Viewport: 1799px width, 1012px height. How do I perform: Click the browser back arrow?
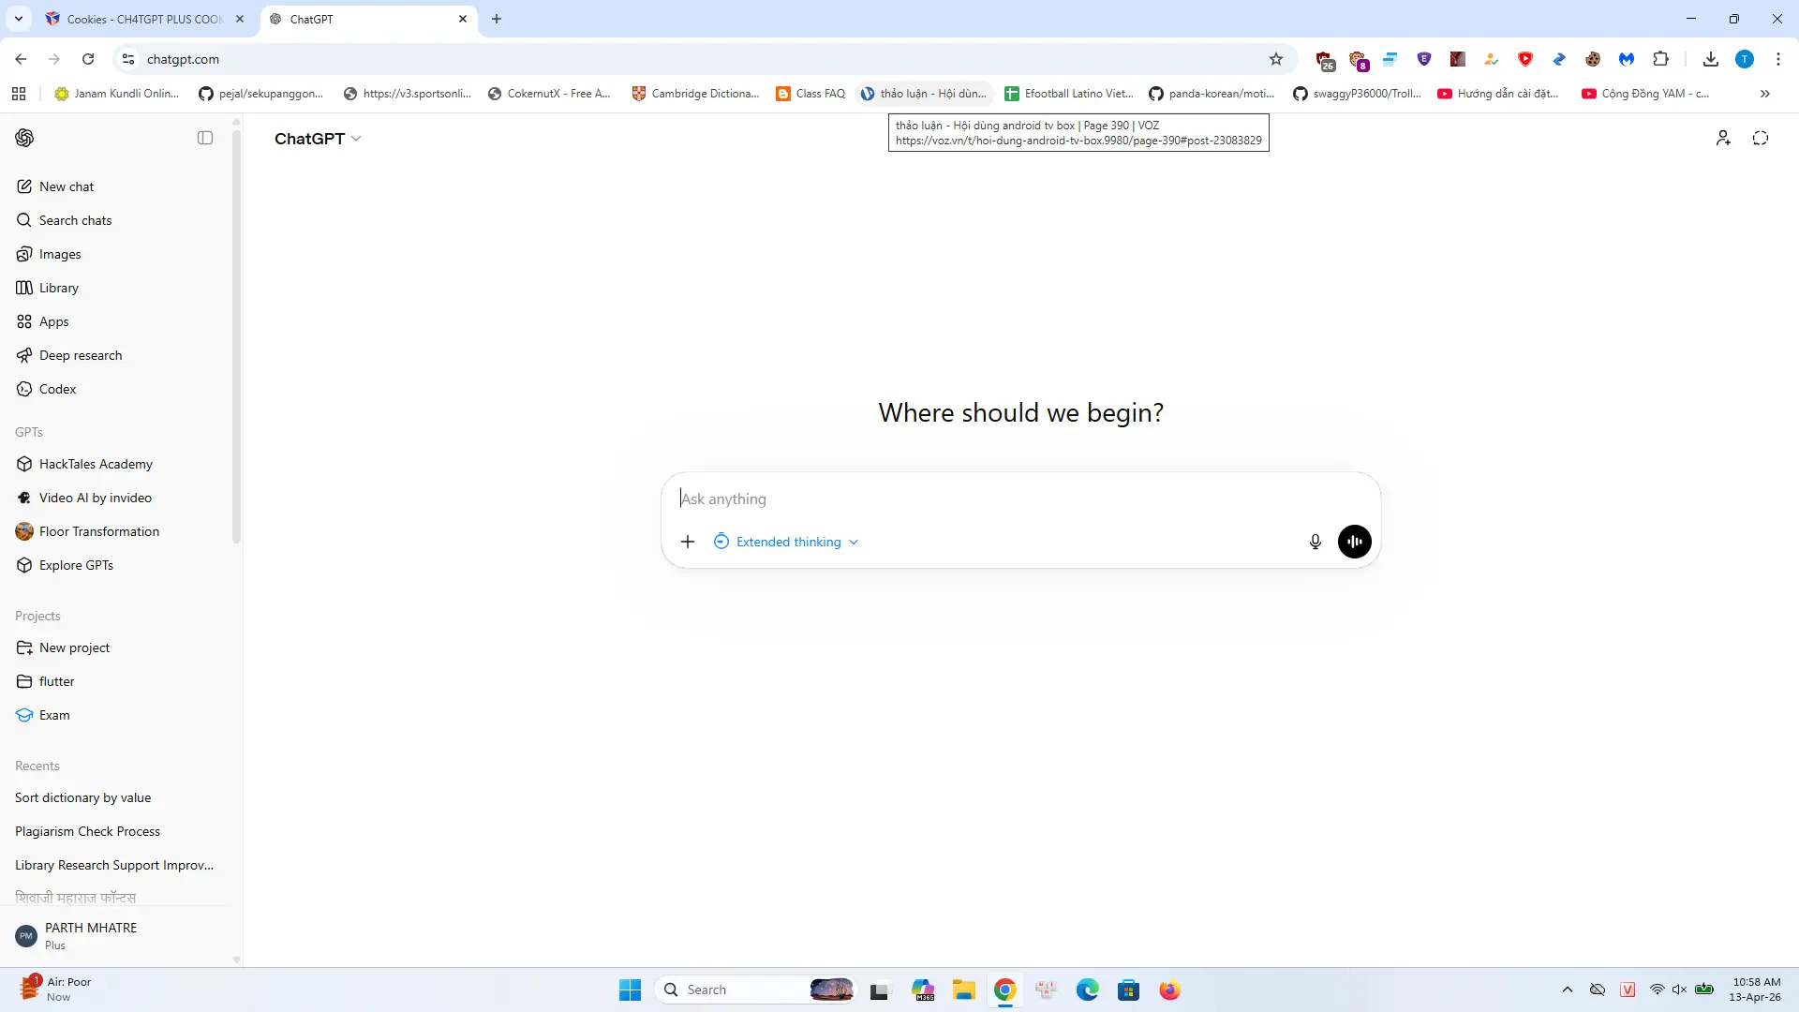pos(21,59)
